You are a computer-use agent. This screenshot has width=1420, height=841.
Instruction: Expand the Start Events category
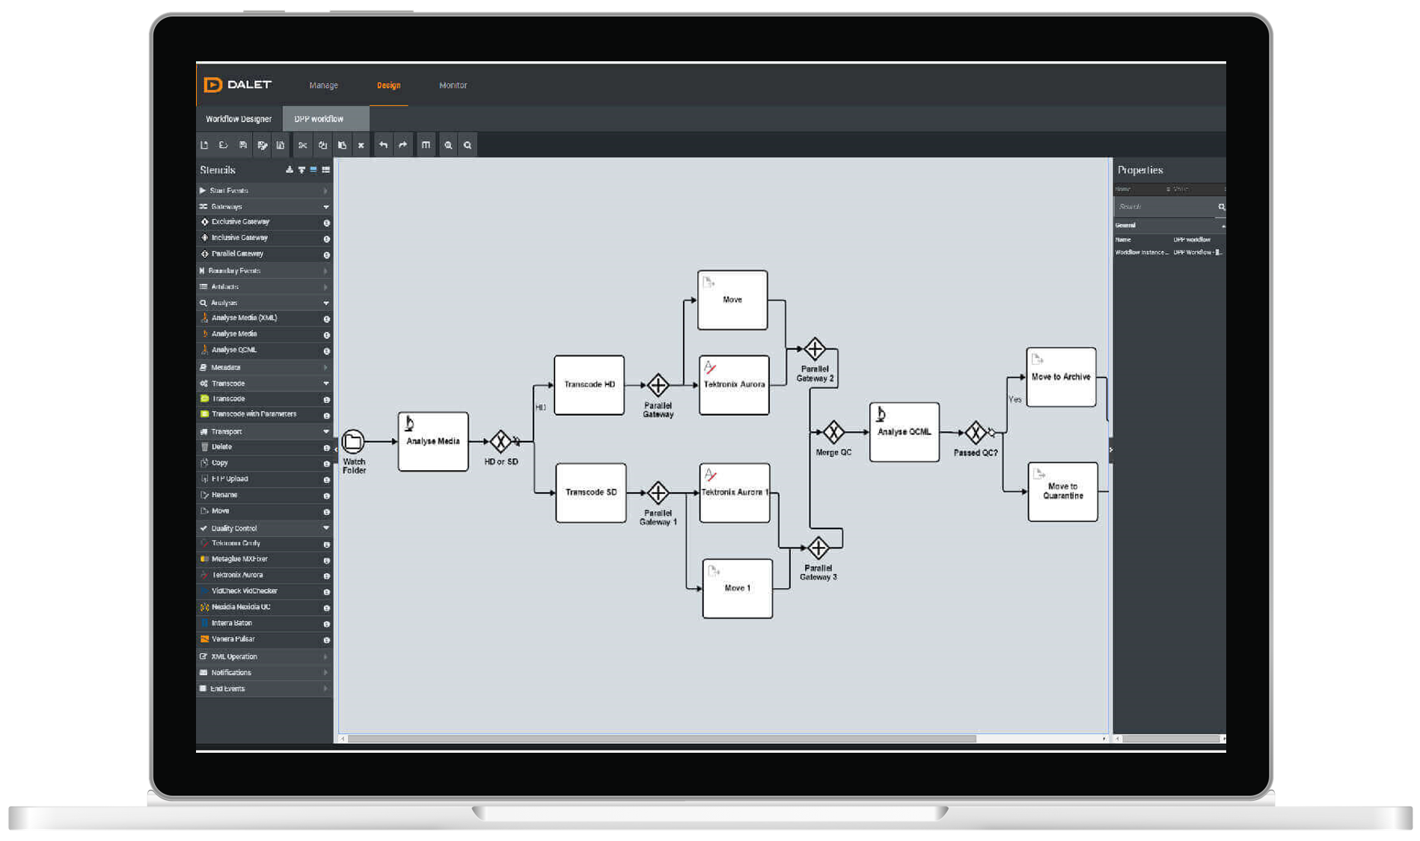pyautogui.click(x=326, y=190)
